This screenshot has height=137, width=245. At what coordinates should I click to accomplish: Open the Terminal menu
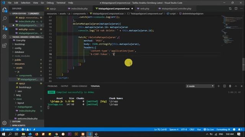point(61,3)
